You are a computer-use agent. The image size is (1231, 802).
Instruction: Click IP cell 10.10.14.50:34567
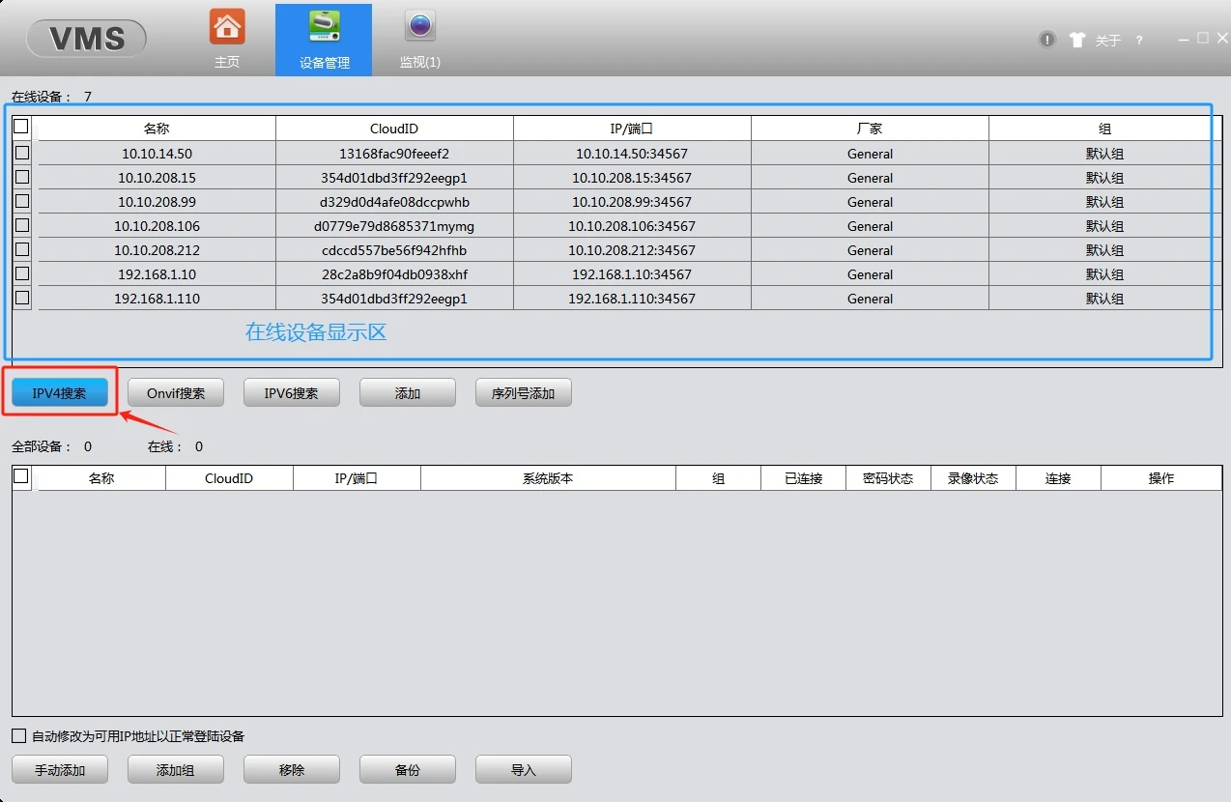coord(632,154)
